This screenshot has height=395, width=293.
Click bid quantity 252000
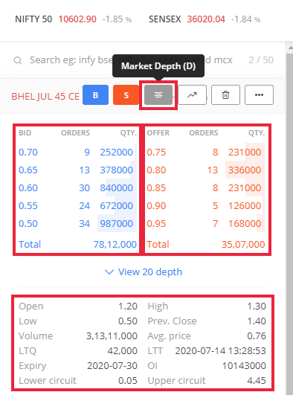(x=117, y=152)
